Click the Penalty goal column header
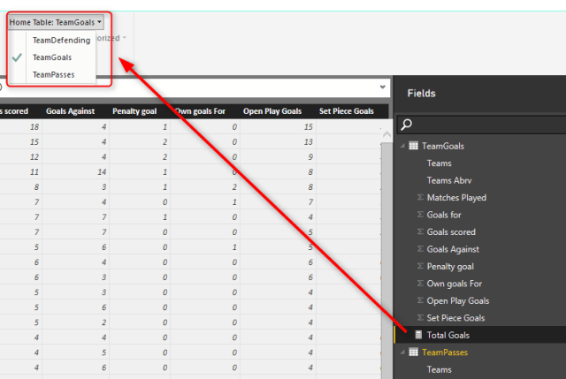The width and height of the screenshot is (566, 379). (134, 111)
